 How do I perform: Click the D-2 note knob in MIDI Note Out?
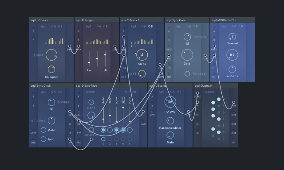pyautogui.click(x=232, y=55)
